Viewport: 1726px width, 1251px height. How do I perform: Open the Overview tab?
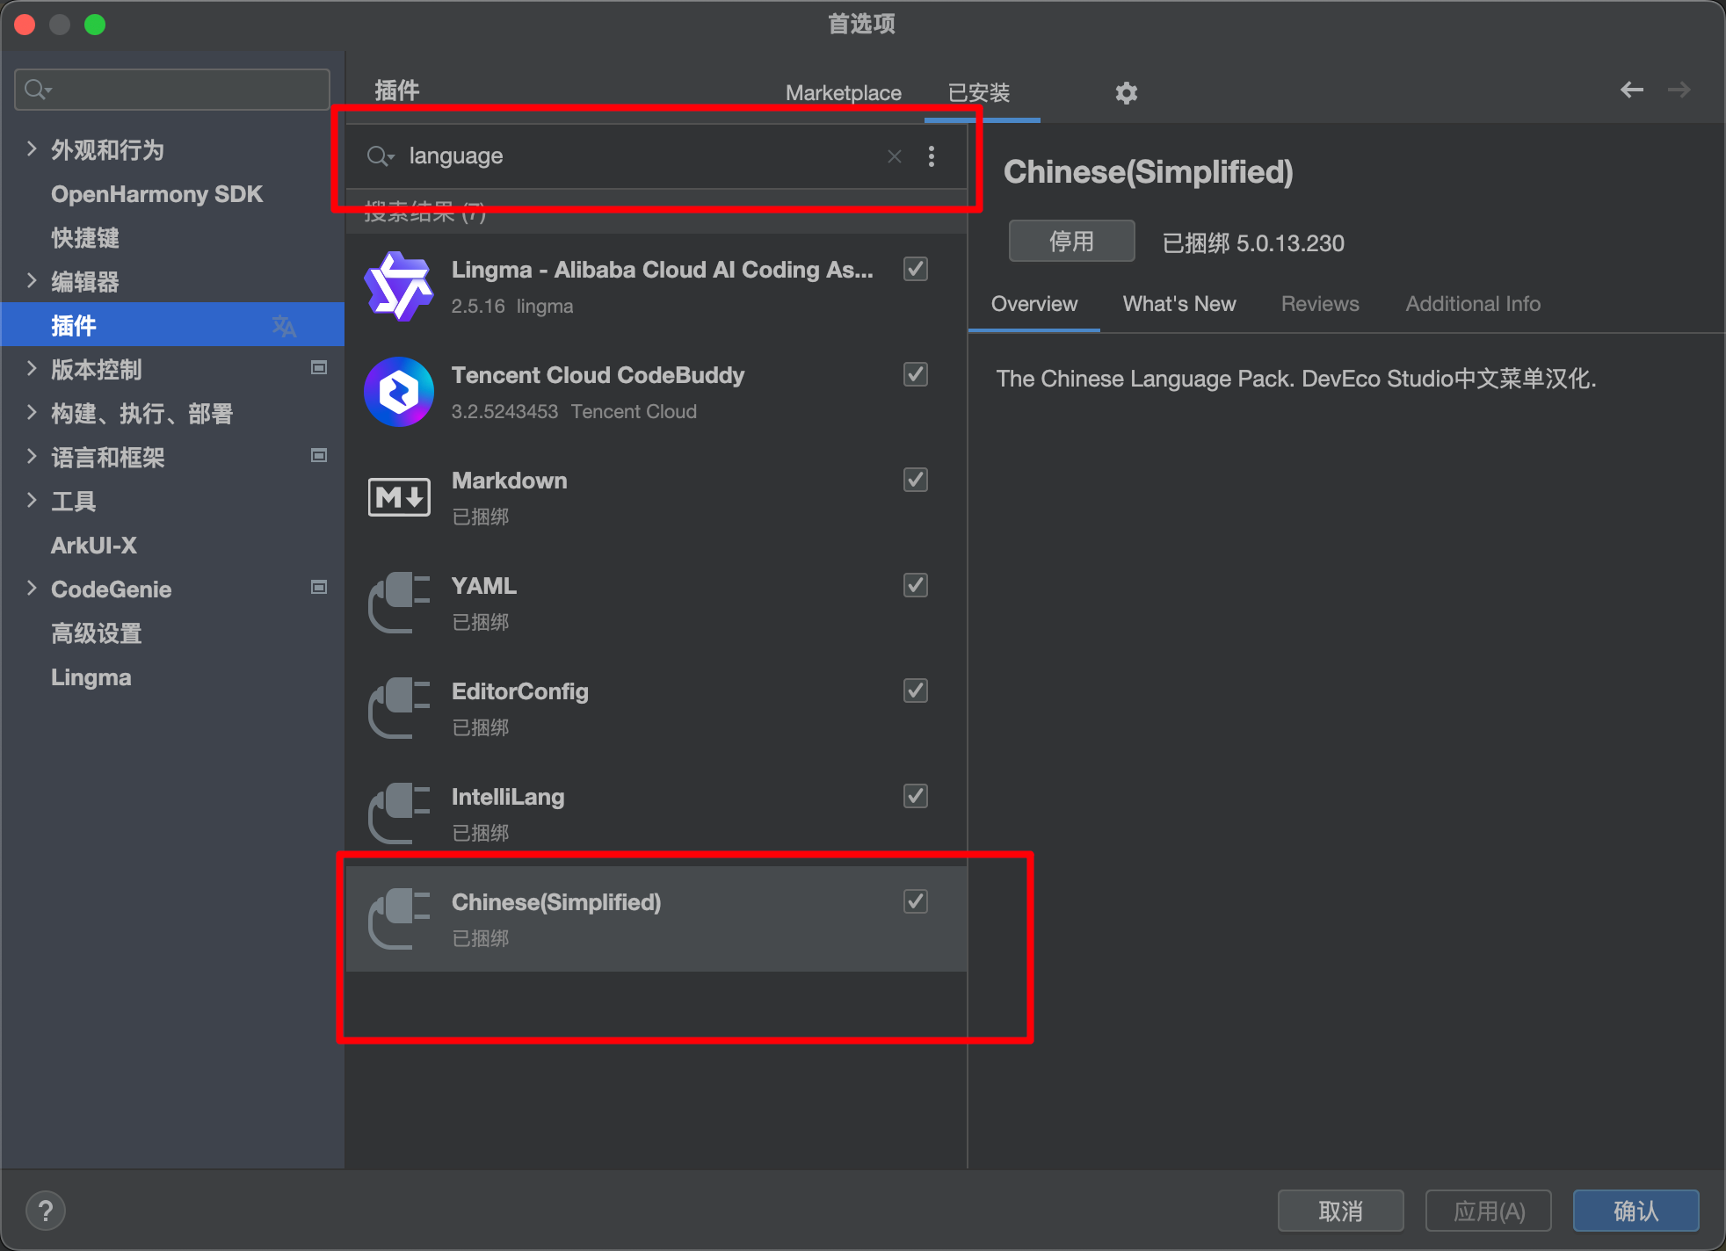1034,304
